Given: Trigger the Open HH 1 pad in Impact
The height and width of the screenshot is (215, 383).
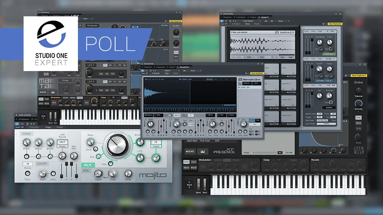Looking at the screenshot, I should 271,101.
